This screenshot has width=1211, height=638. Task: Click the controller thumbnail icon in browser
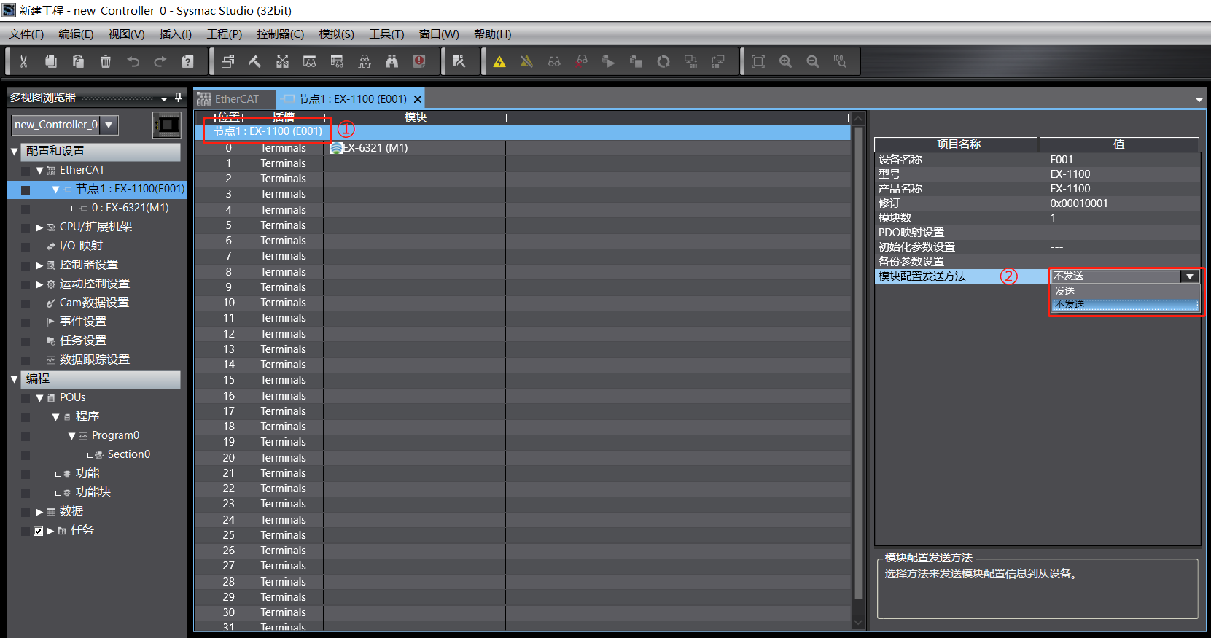click(167, 125)
